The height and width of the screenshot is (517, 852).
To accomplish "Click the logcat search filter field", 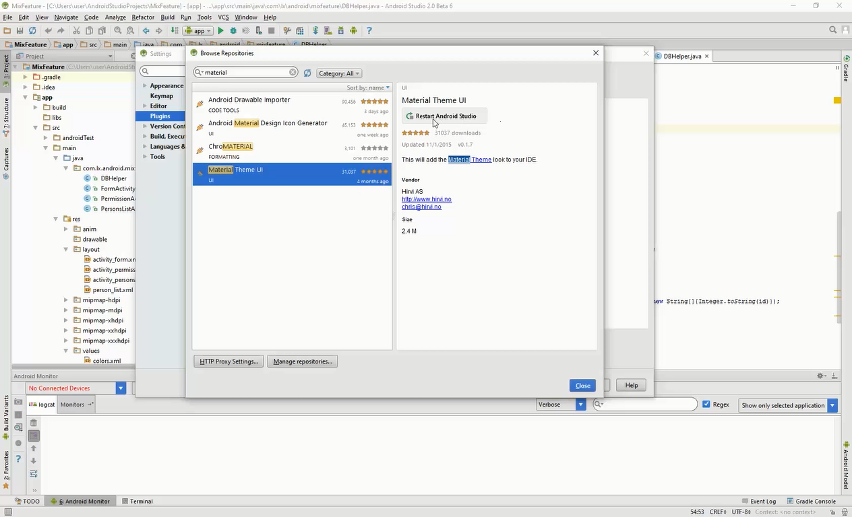I will click(645, 405).
